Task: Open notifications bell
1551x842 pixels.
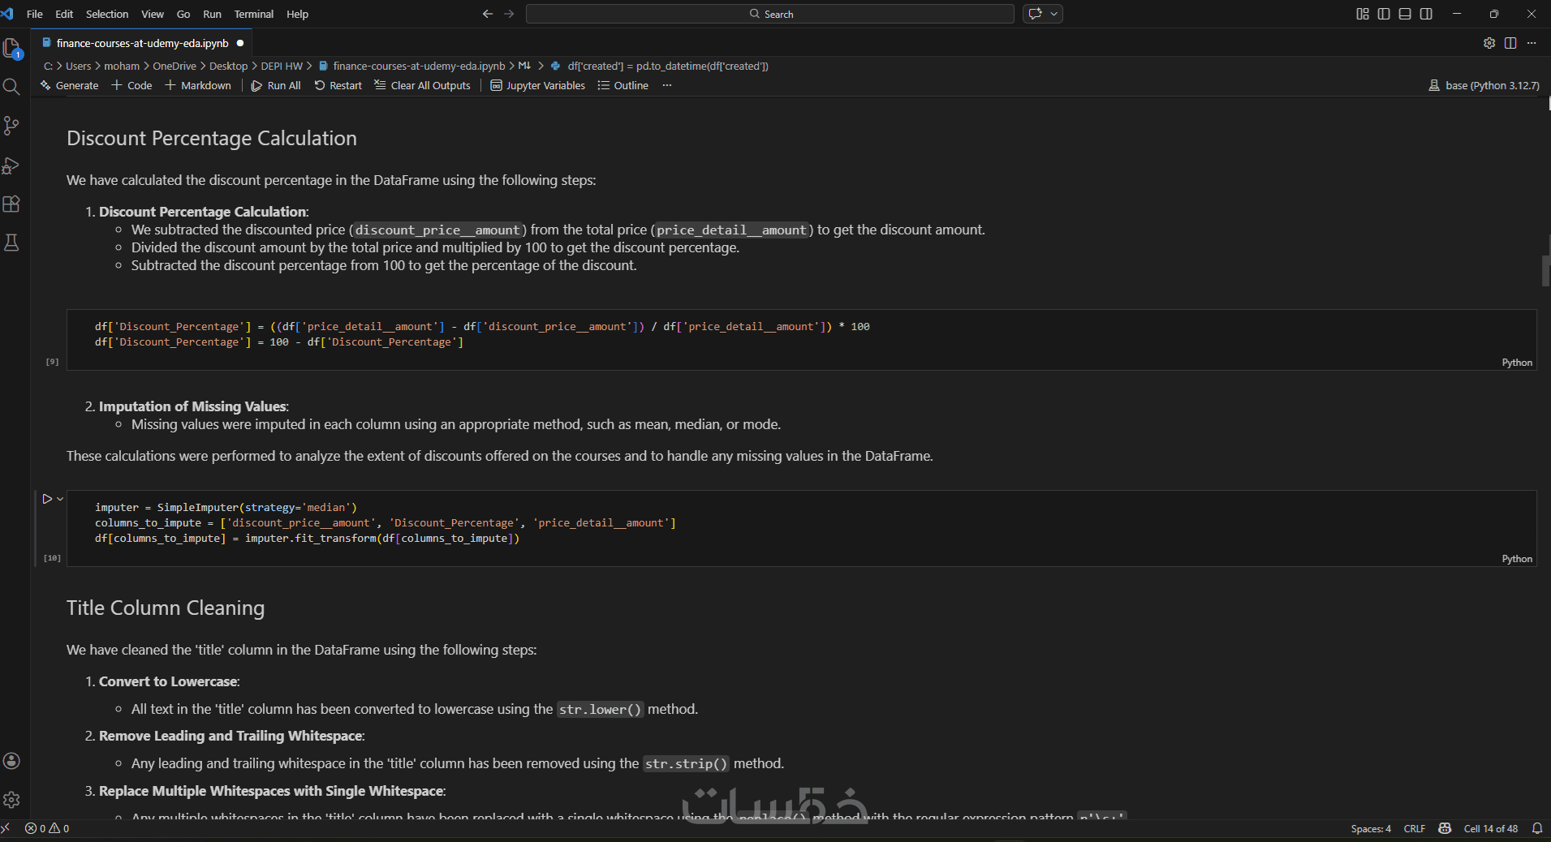Action: pyautogui.click(x=1537, y=828)
